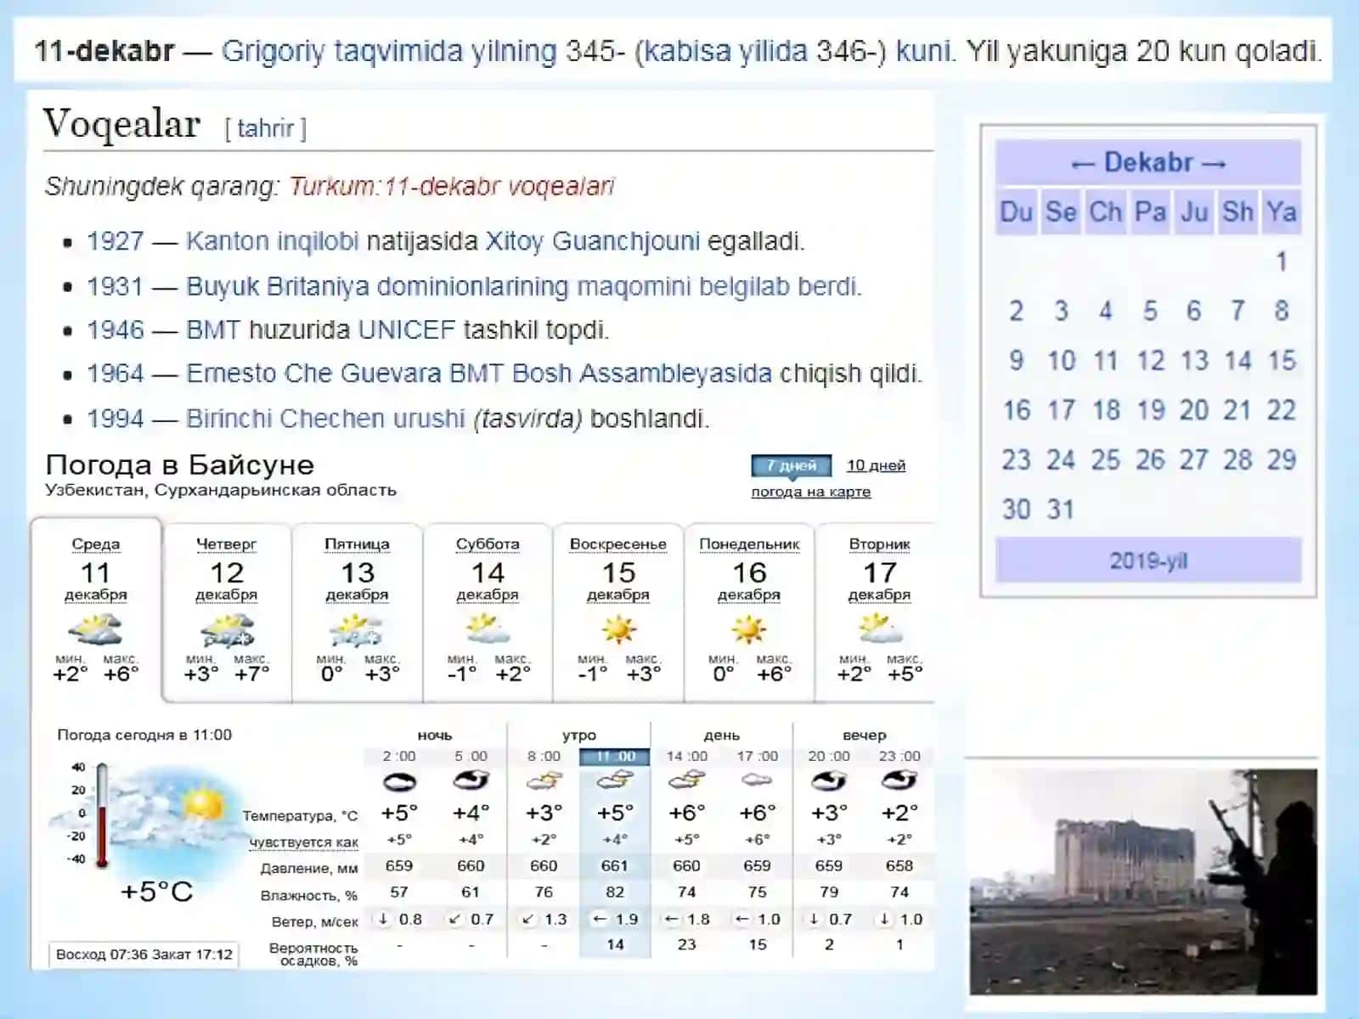Viewport: 1359px width, 1019px height.
Task: Click the 5:00 night cloud icon
Action: tap(471, 780)
